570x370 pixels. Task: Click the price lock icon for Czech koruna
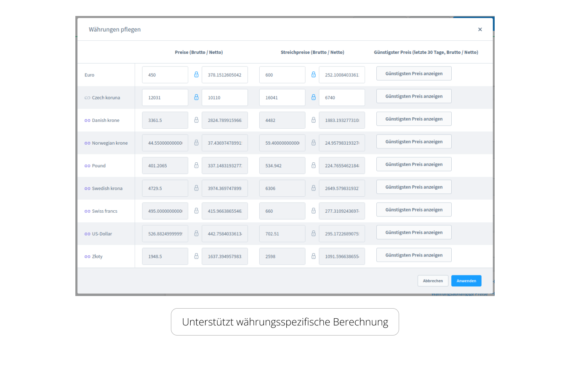pyautogui.click(x=196, y=97)
